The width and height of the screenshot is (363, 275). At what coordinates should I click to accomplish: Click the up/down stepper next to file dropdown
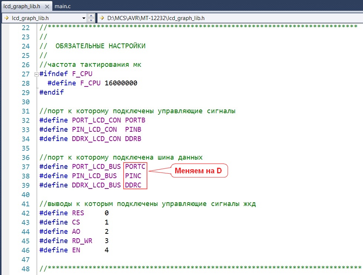[91, 18]
